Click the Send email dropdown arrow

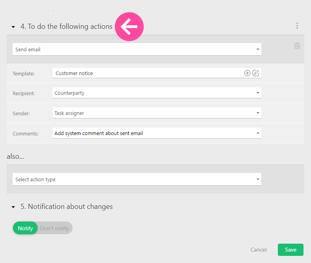258,50
